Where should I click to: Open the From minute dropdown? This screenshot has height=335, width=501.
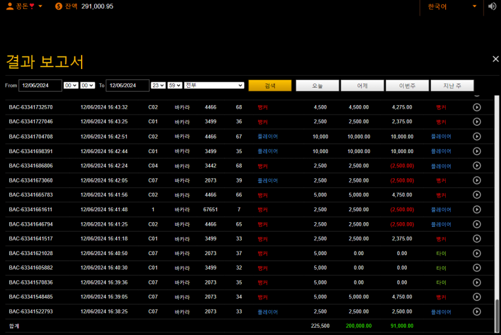pos(88,85)
